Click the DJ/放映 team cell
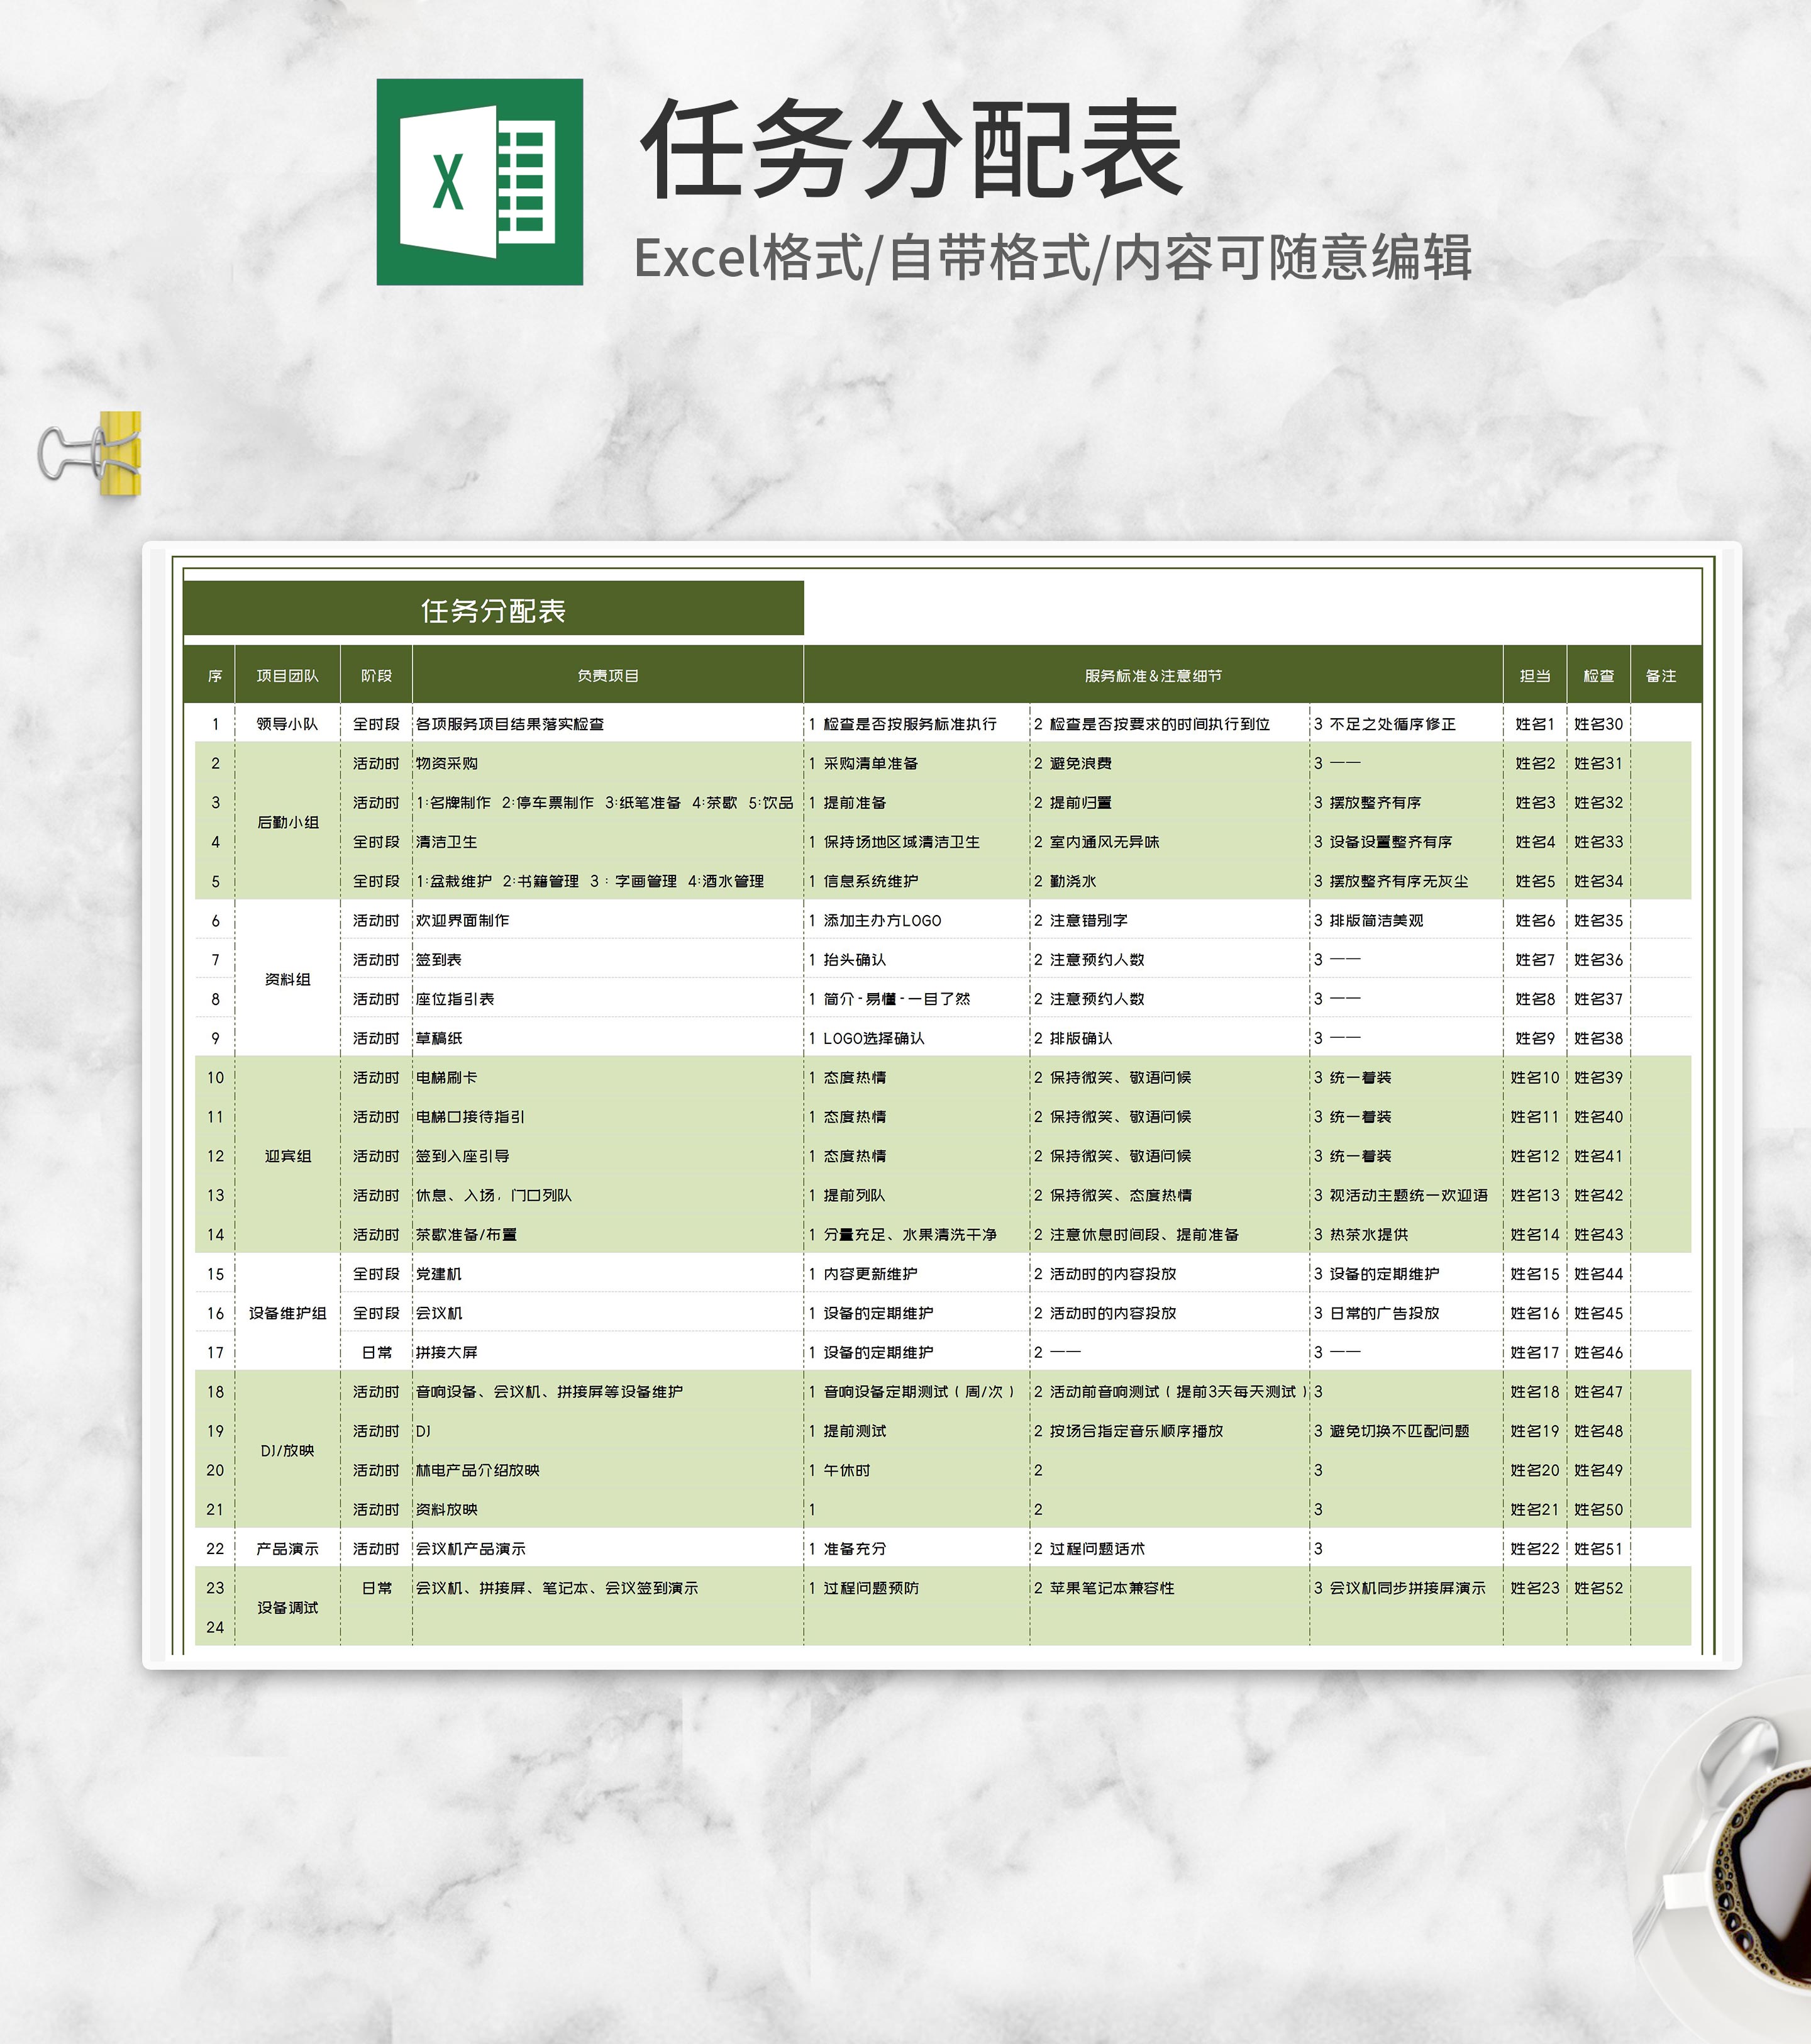Image resolution: width=1811 pixels, height=2044 pixels. coord(287,1450)
